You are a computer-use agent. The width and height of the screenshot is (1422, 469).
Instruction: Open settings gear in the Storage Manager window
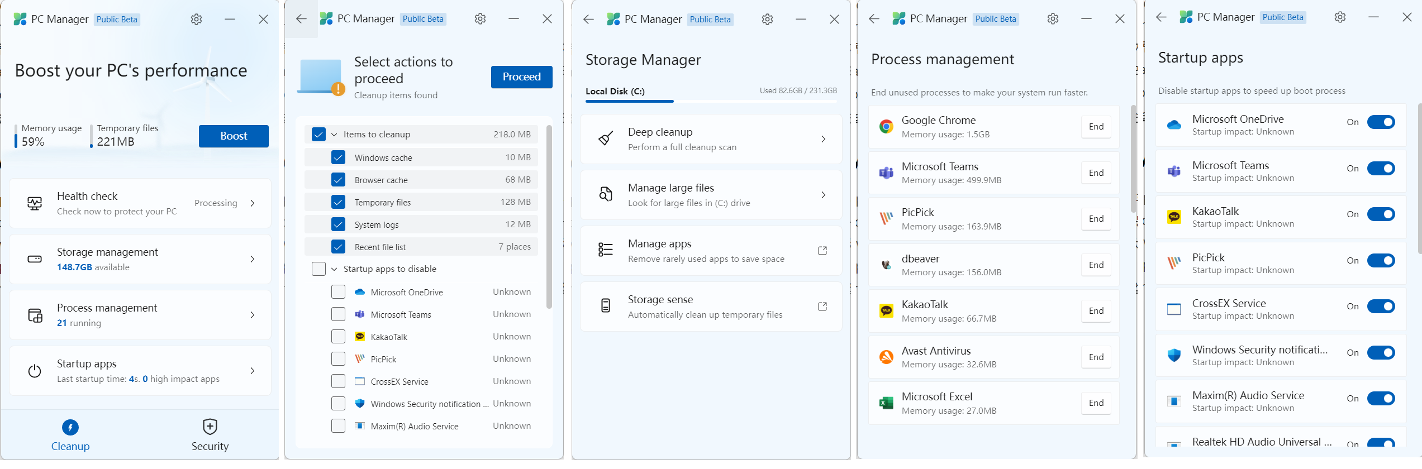(767, 19)
